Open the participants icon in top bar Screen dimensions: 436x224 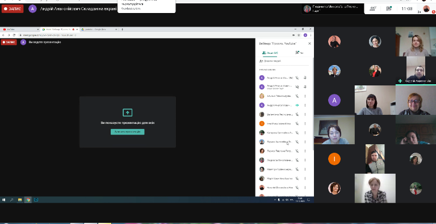[373, 8]
